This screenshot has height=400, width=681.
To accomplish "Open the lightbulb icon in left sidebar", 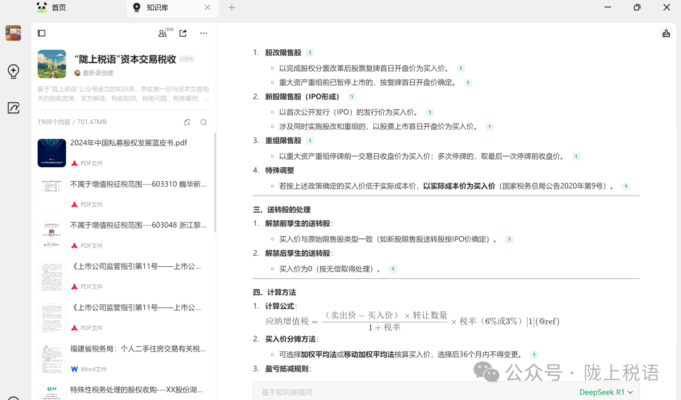I will click(13, 71).
